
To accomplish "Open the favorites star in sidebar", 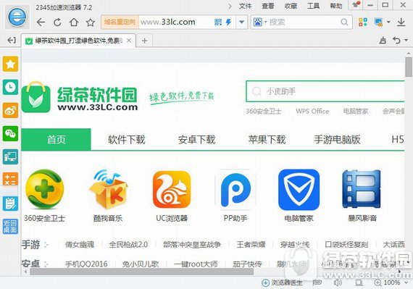I will [11, 64].
